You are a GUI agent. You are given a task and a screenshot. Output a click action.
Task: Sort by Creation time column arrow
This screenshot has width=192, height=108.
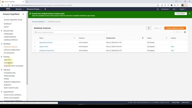point(143,38)
